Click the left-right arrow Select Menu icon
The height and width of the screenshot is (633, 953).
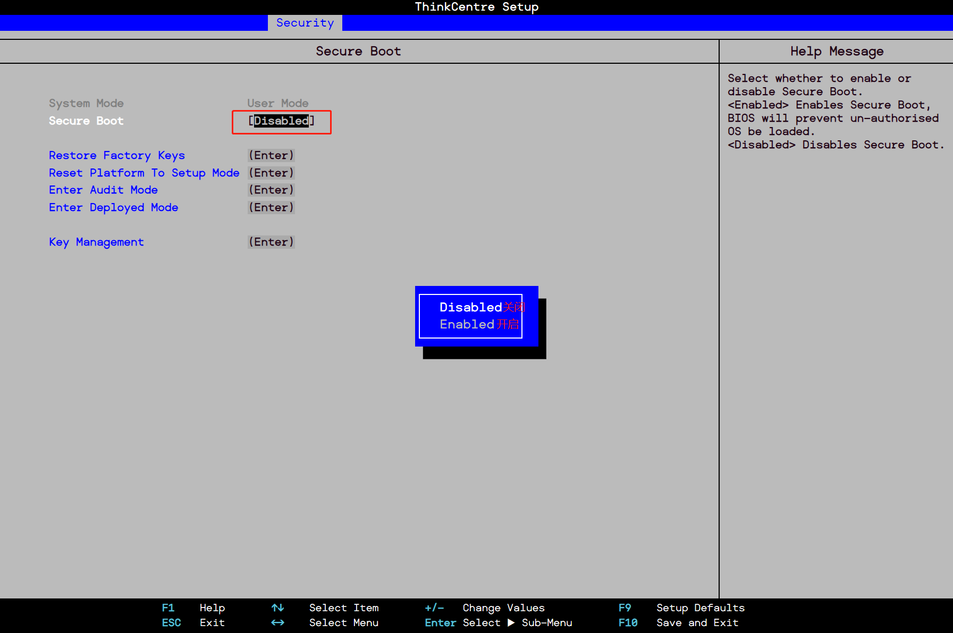tap(277, 622)
